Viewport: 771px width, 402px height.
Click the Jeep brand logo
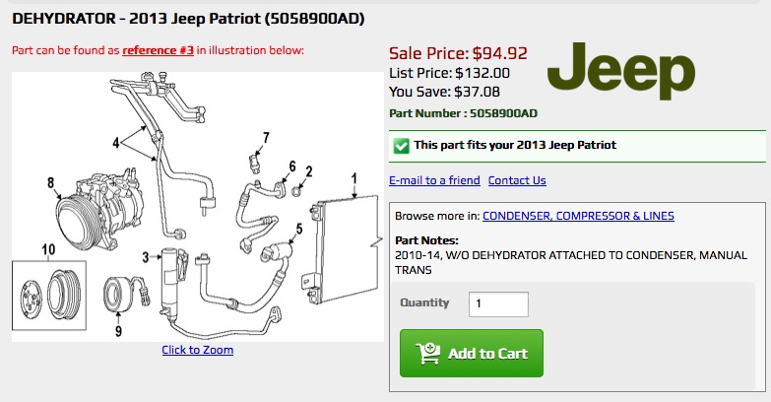point(621,71)
